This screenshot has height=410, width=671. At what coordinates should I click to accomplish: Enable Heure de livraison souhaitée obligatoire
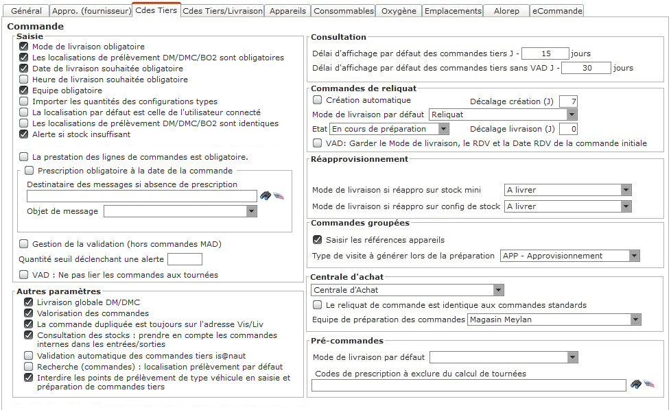pos(23,80)
